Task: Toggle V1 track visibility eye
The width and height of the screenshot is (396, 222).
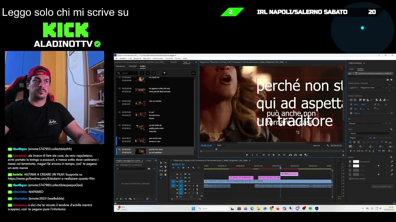Action: [189, 182]
